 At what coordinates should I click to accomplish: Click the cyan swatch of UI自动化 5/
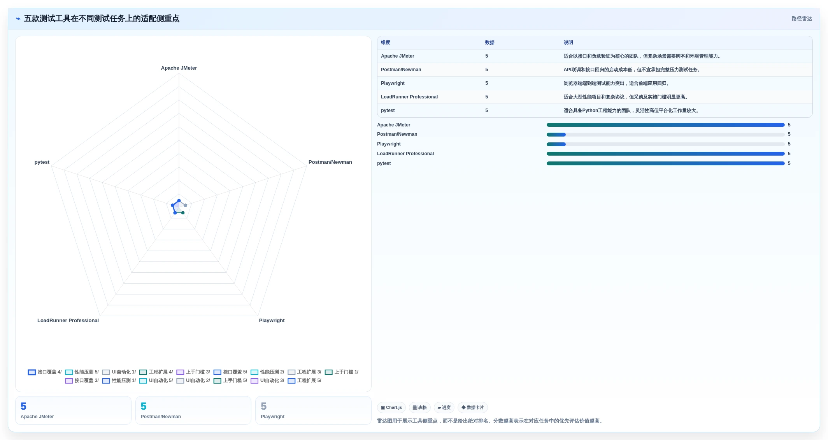(x=143, y=381)
